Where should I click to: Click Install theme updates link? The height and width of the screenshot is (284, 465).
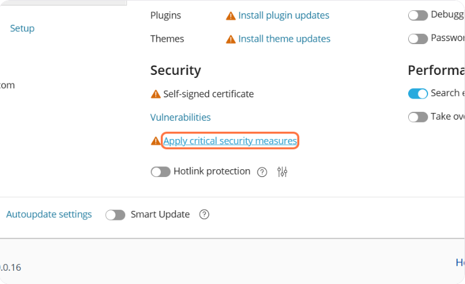pyautogui.click(x=284, y=39)
